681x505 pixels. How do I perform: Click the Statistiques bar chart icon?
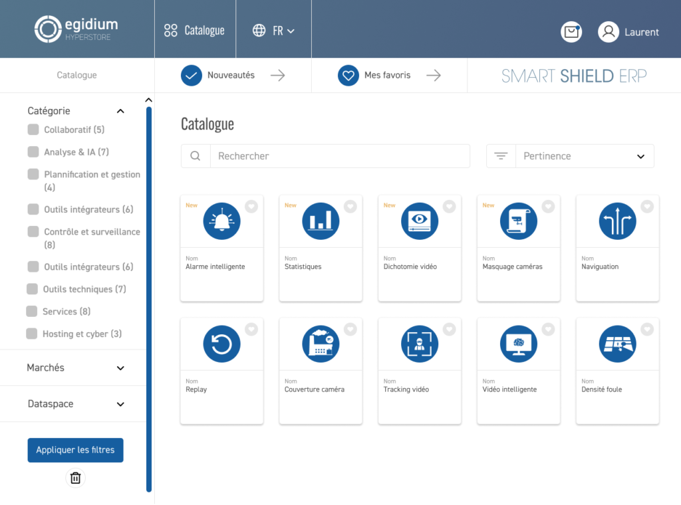[x=321, y=221]
